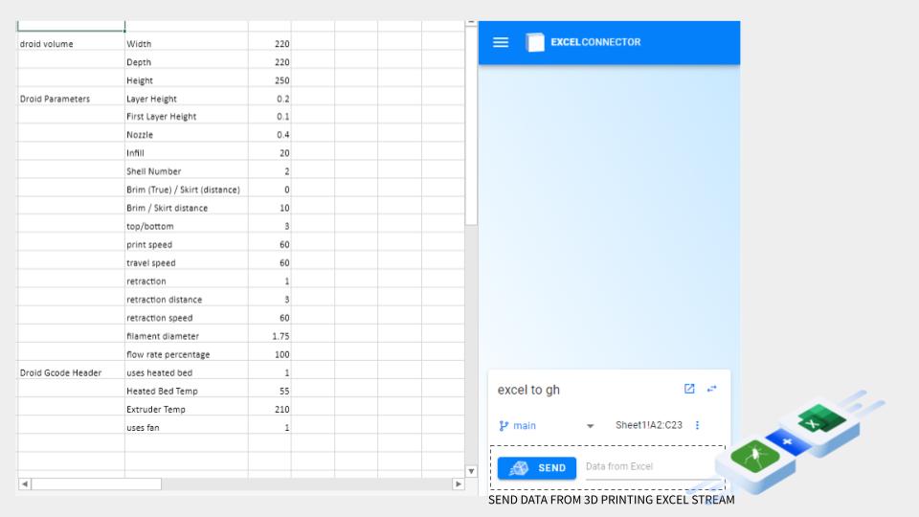Swap sender/receiver on the stream card
Viewport: 919px width, 517px height.
tap(711, 389)
